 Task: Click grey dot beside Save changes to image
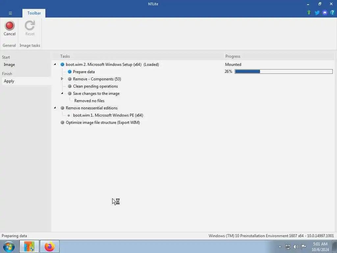pos(70,93)
